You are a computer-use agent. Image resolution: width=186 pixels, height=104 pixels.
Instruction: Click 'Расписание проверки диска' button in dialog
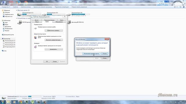[x=91, y=54]
